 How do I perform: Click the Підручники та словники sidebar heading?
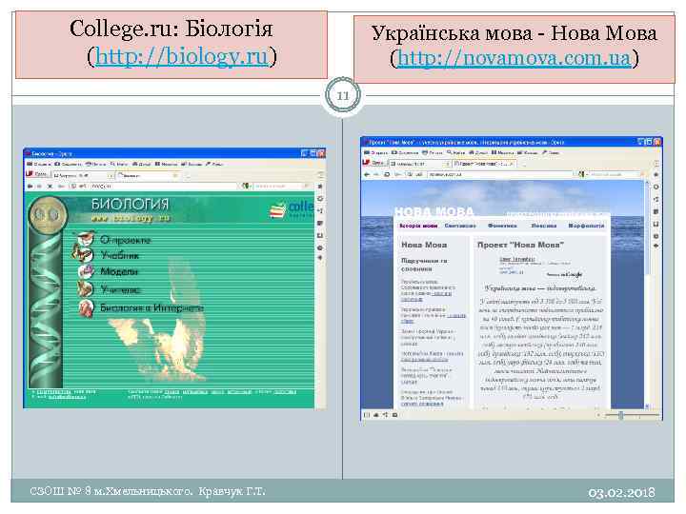click(424, 265)
